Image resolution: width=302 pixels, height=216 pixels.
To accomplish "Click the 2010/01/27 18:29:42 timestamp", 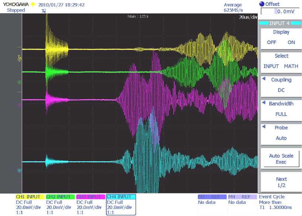I will [61, 5].
